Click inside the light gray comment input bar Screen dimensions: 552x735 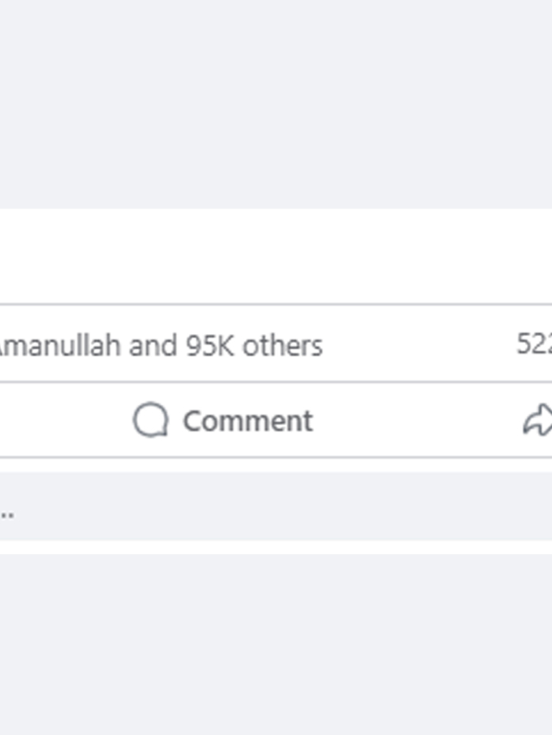point(276,507)
